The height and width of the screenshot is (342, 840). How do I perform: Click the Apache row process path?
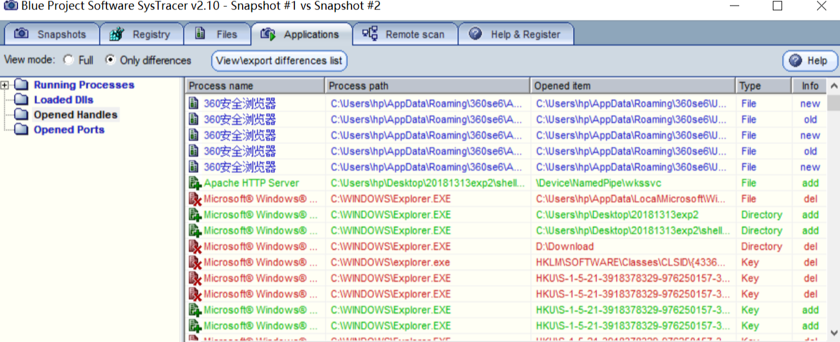426,183
